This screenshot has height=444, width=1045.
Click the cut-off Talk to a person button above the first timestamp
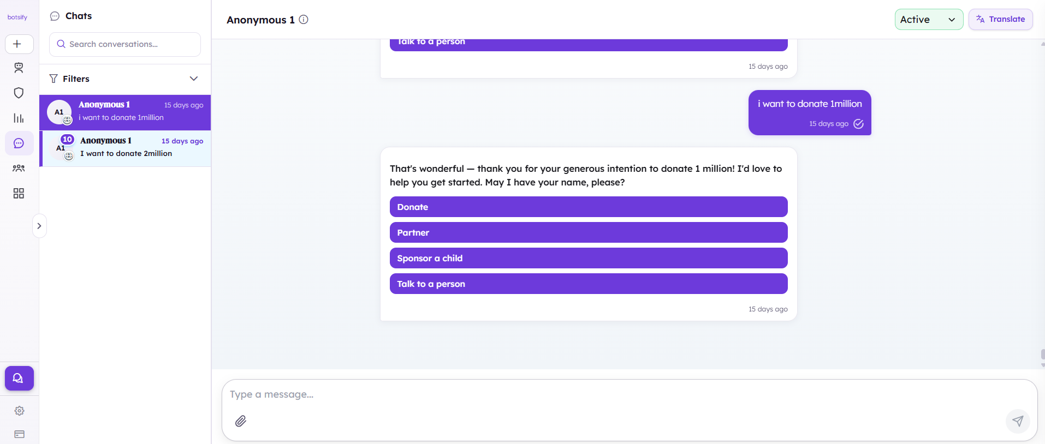click(x=589, y=45)
